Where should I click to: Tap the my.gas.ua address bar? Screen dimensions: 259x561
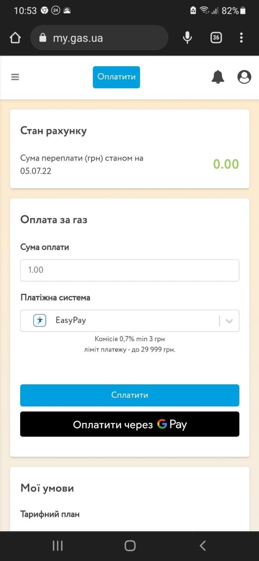99,38
